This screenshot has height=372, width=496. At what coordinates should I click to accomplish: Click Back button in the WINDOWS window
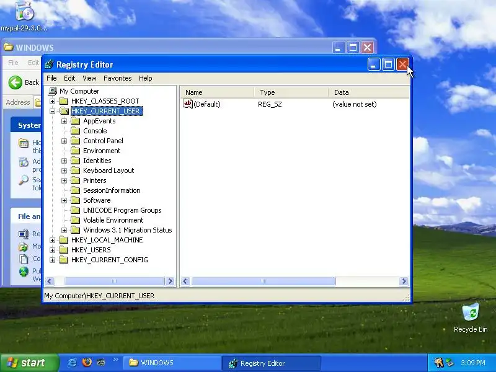click(24, 82)
